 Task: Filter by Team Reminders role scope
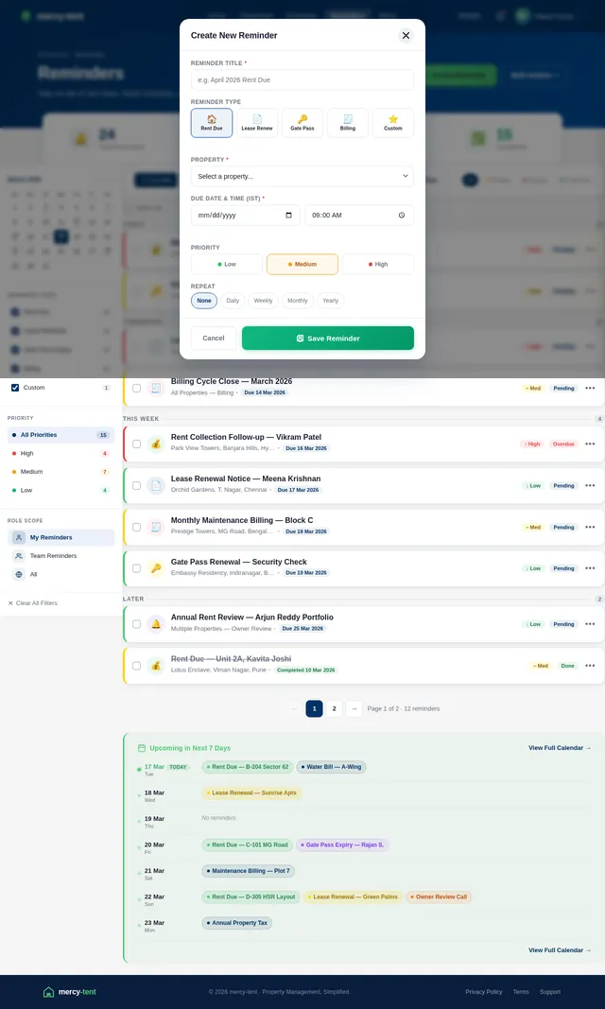[x=53, y=556]
